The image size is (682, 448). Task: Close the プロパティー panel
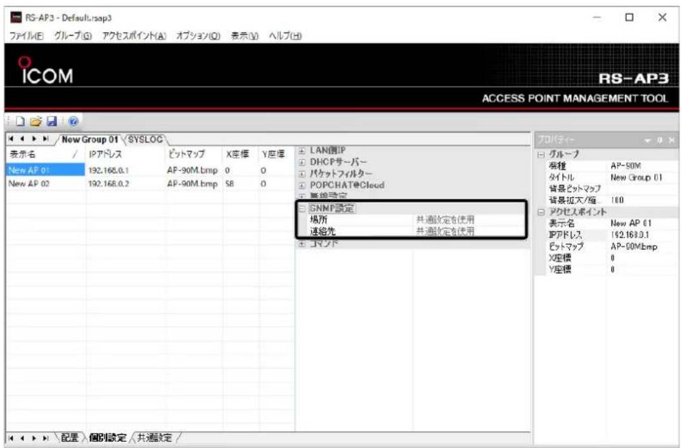click(x=672, y=140)
